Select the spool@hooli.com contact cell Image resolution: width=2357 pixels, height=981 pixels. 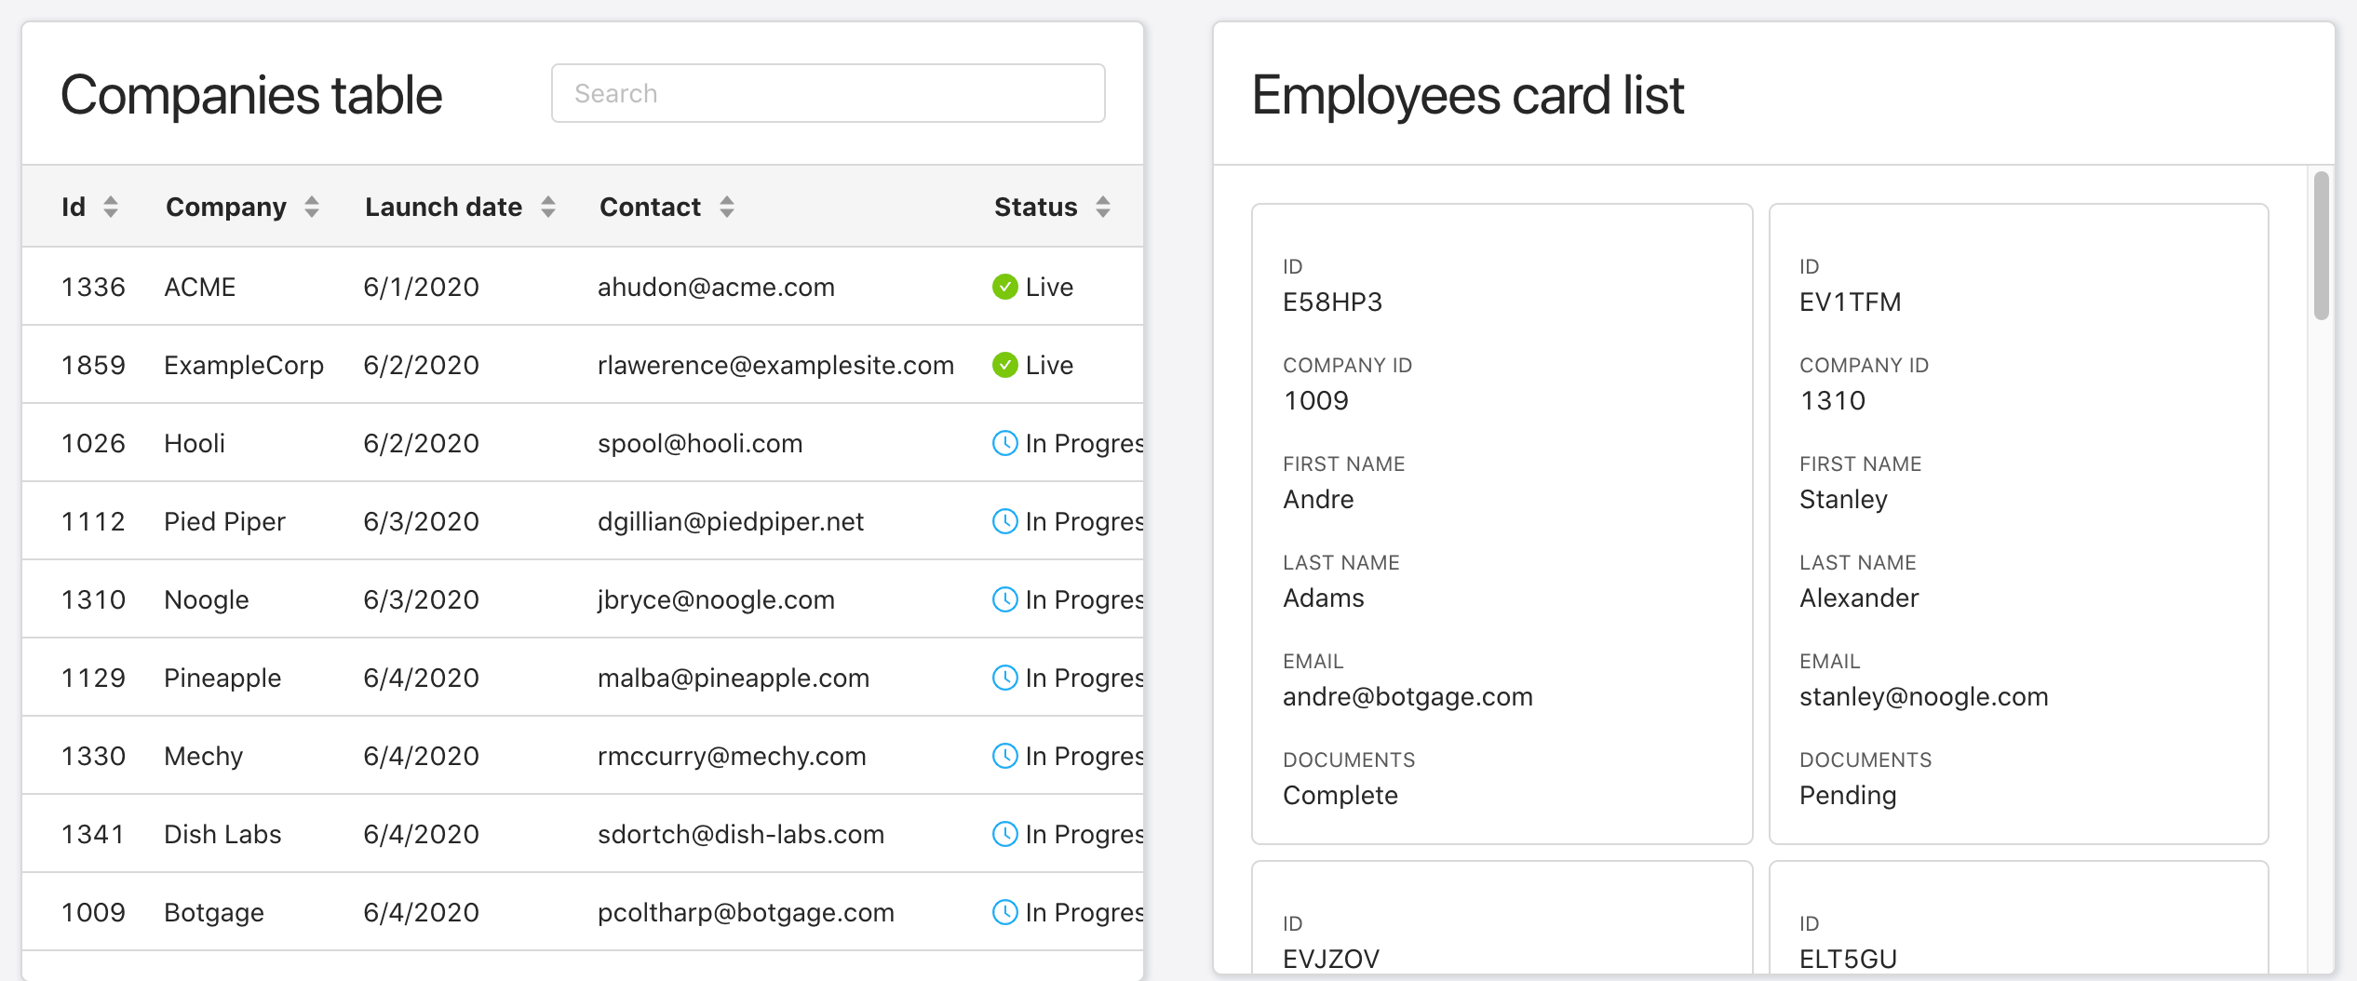[x=700, y=443]
